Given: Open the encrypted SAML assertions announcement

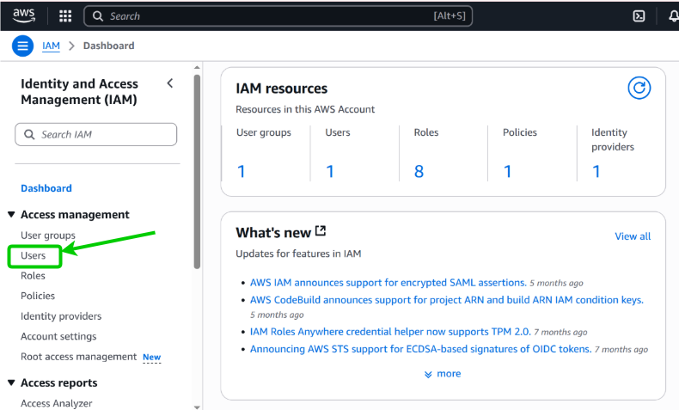Looking at the screenshot, I should pyautogui.click(x=388, y=282).
